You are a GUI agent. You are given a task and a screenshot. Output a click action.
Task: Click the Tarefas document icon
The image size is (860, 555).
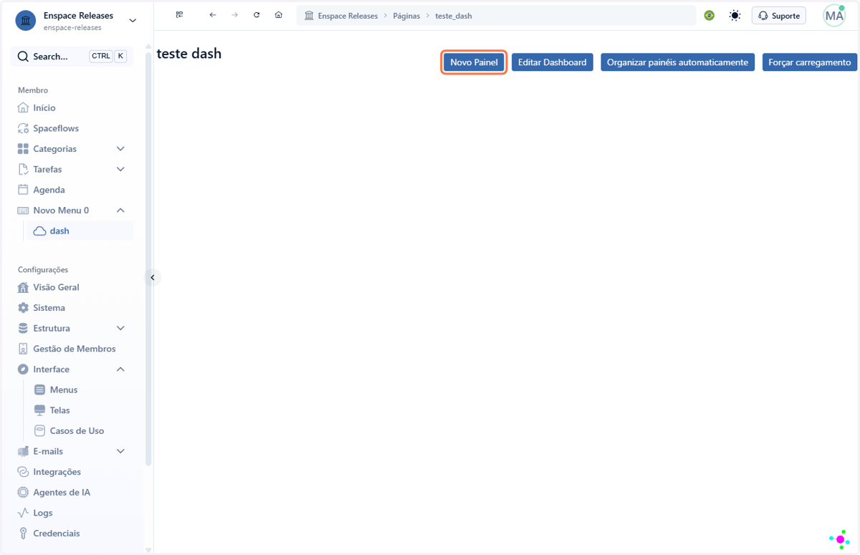[x=23, y=170]
